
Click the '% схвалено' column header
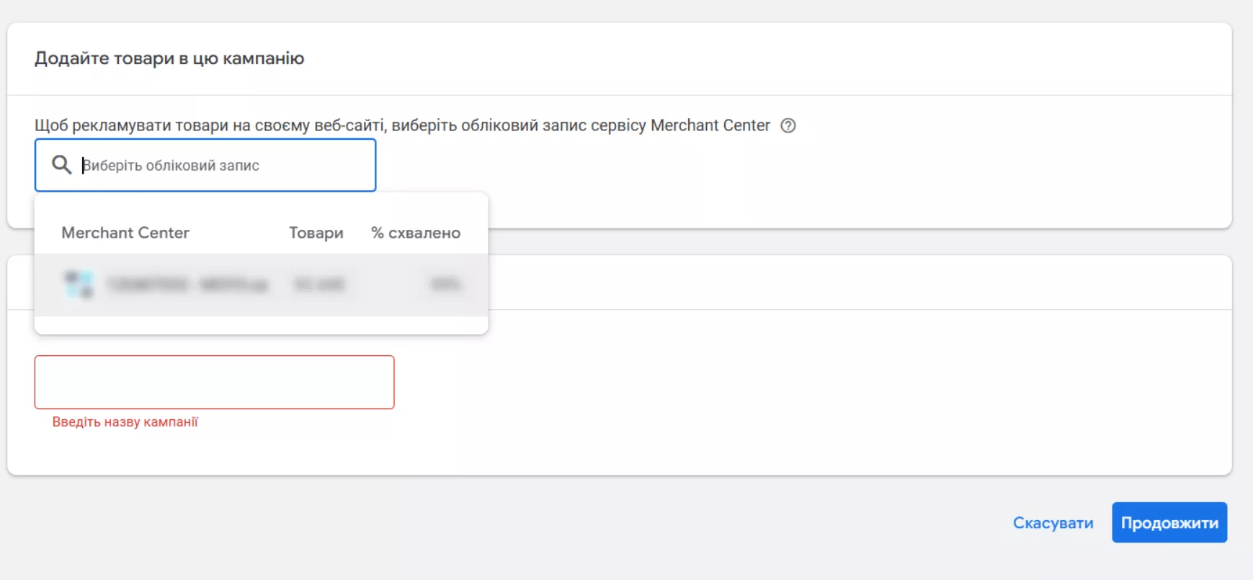[x=415, y=233]
